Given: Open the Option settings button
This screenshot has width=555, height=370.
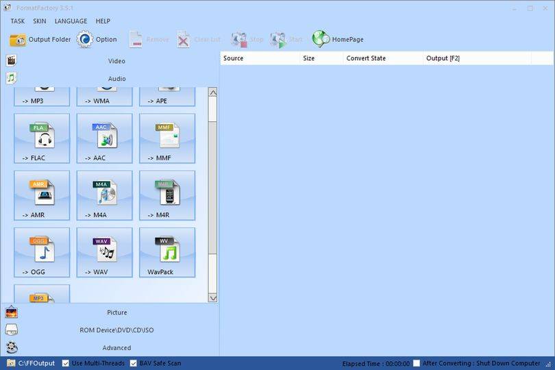Looking at the screenshot, I should point(97,39).
